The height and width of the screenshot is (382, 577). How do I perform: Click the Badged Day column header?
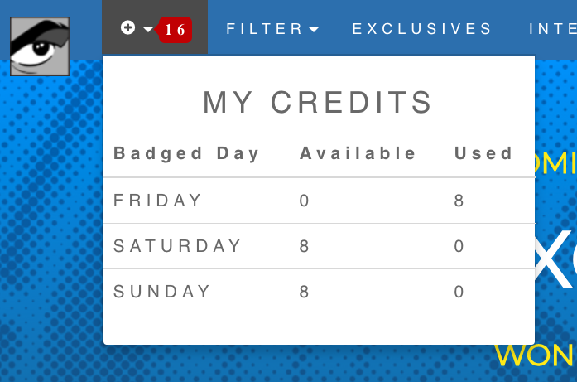pos(186,153)
